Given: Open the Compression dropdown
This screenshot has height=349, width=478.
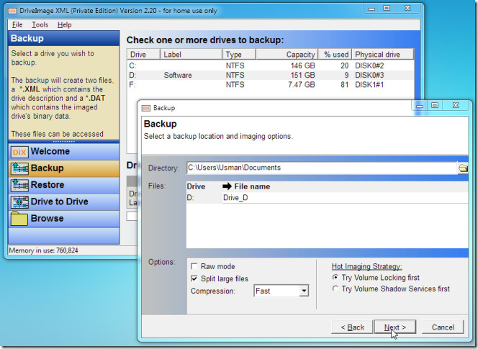Looking at the screenshot, I should [304, 291].
